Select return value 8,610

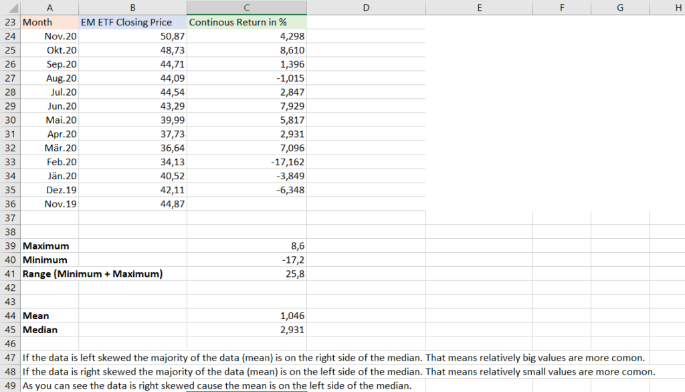(247, 50)
